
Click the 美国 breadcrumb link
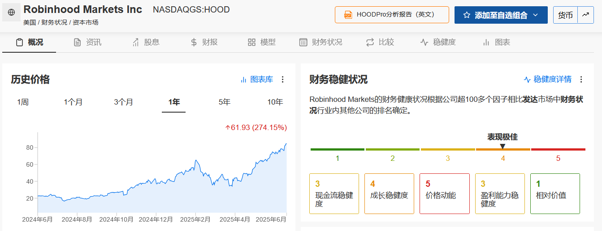[30, 22]
